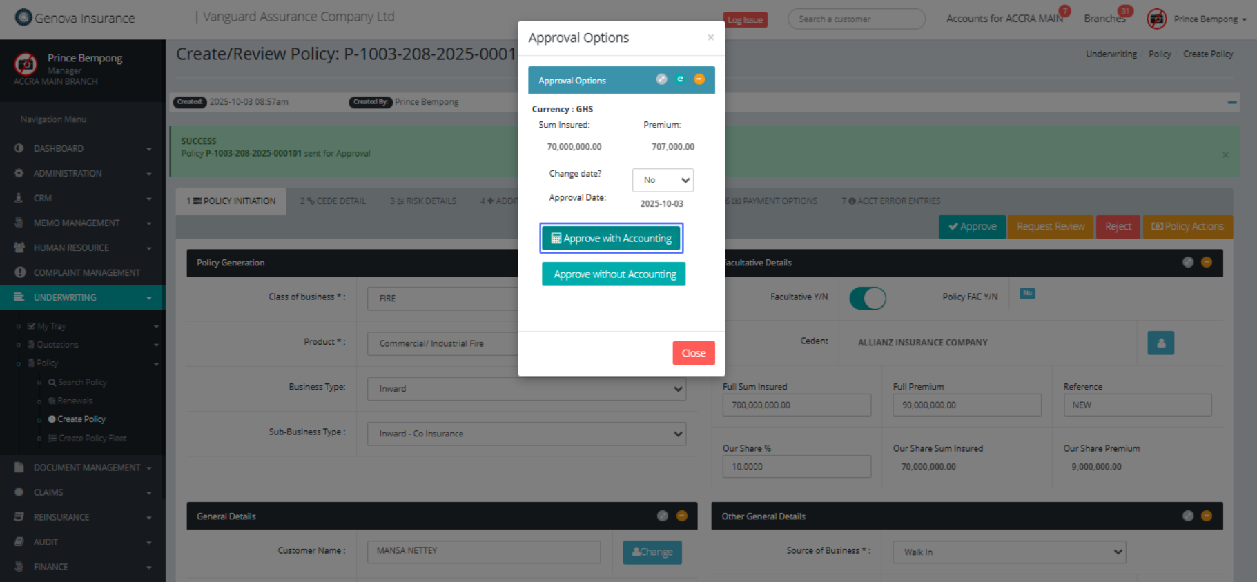The image size is (1257, 582).
Task: Click Approve without Accounting button
Action: pyautogui.click(x=614, y=274)
